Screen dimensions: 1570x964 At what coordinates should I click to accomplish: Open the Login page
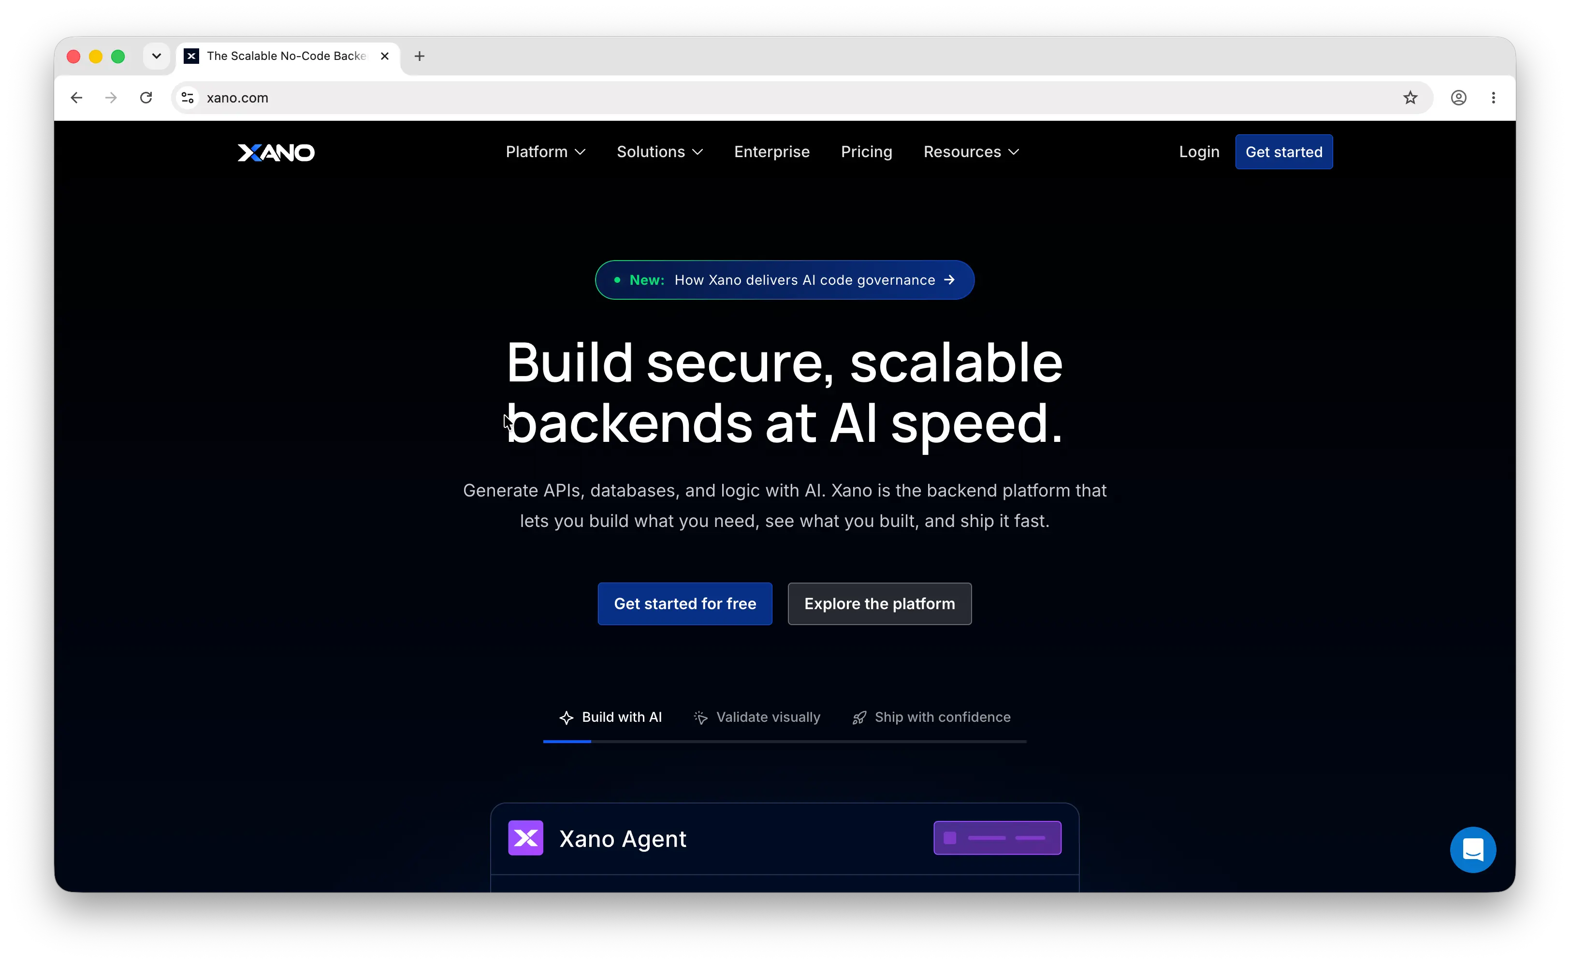click(x=1199, y=152)
